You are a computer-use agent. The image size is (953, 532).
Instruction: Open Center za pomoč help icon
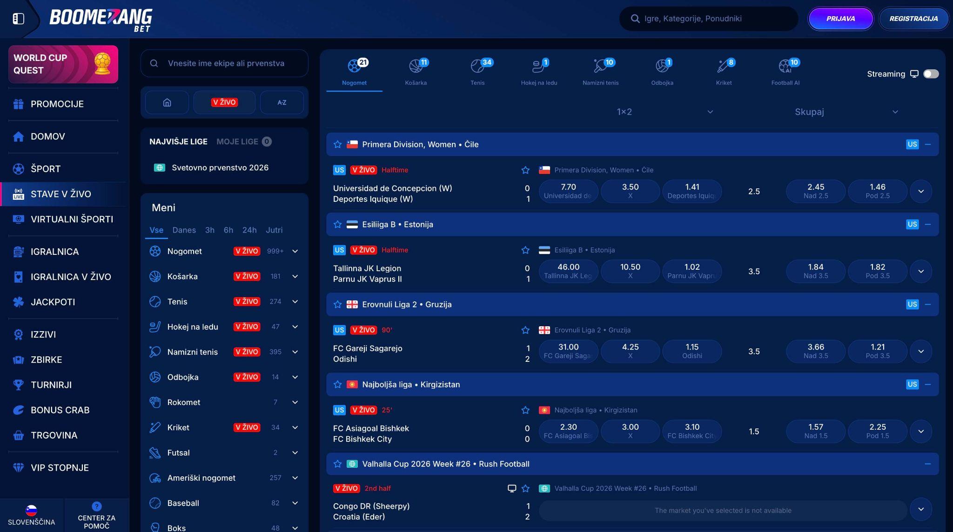tap(96, 506)
